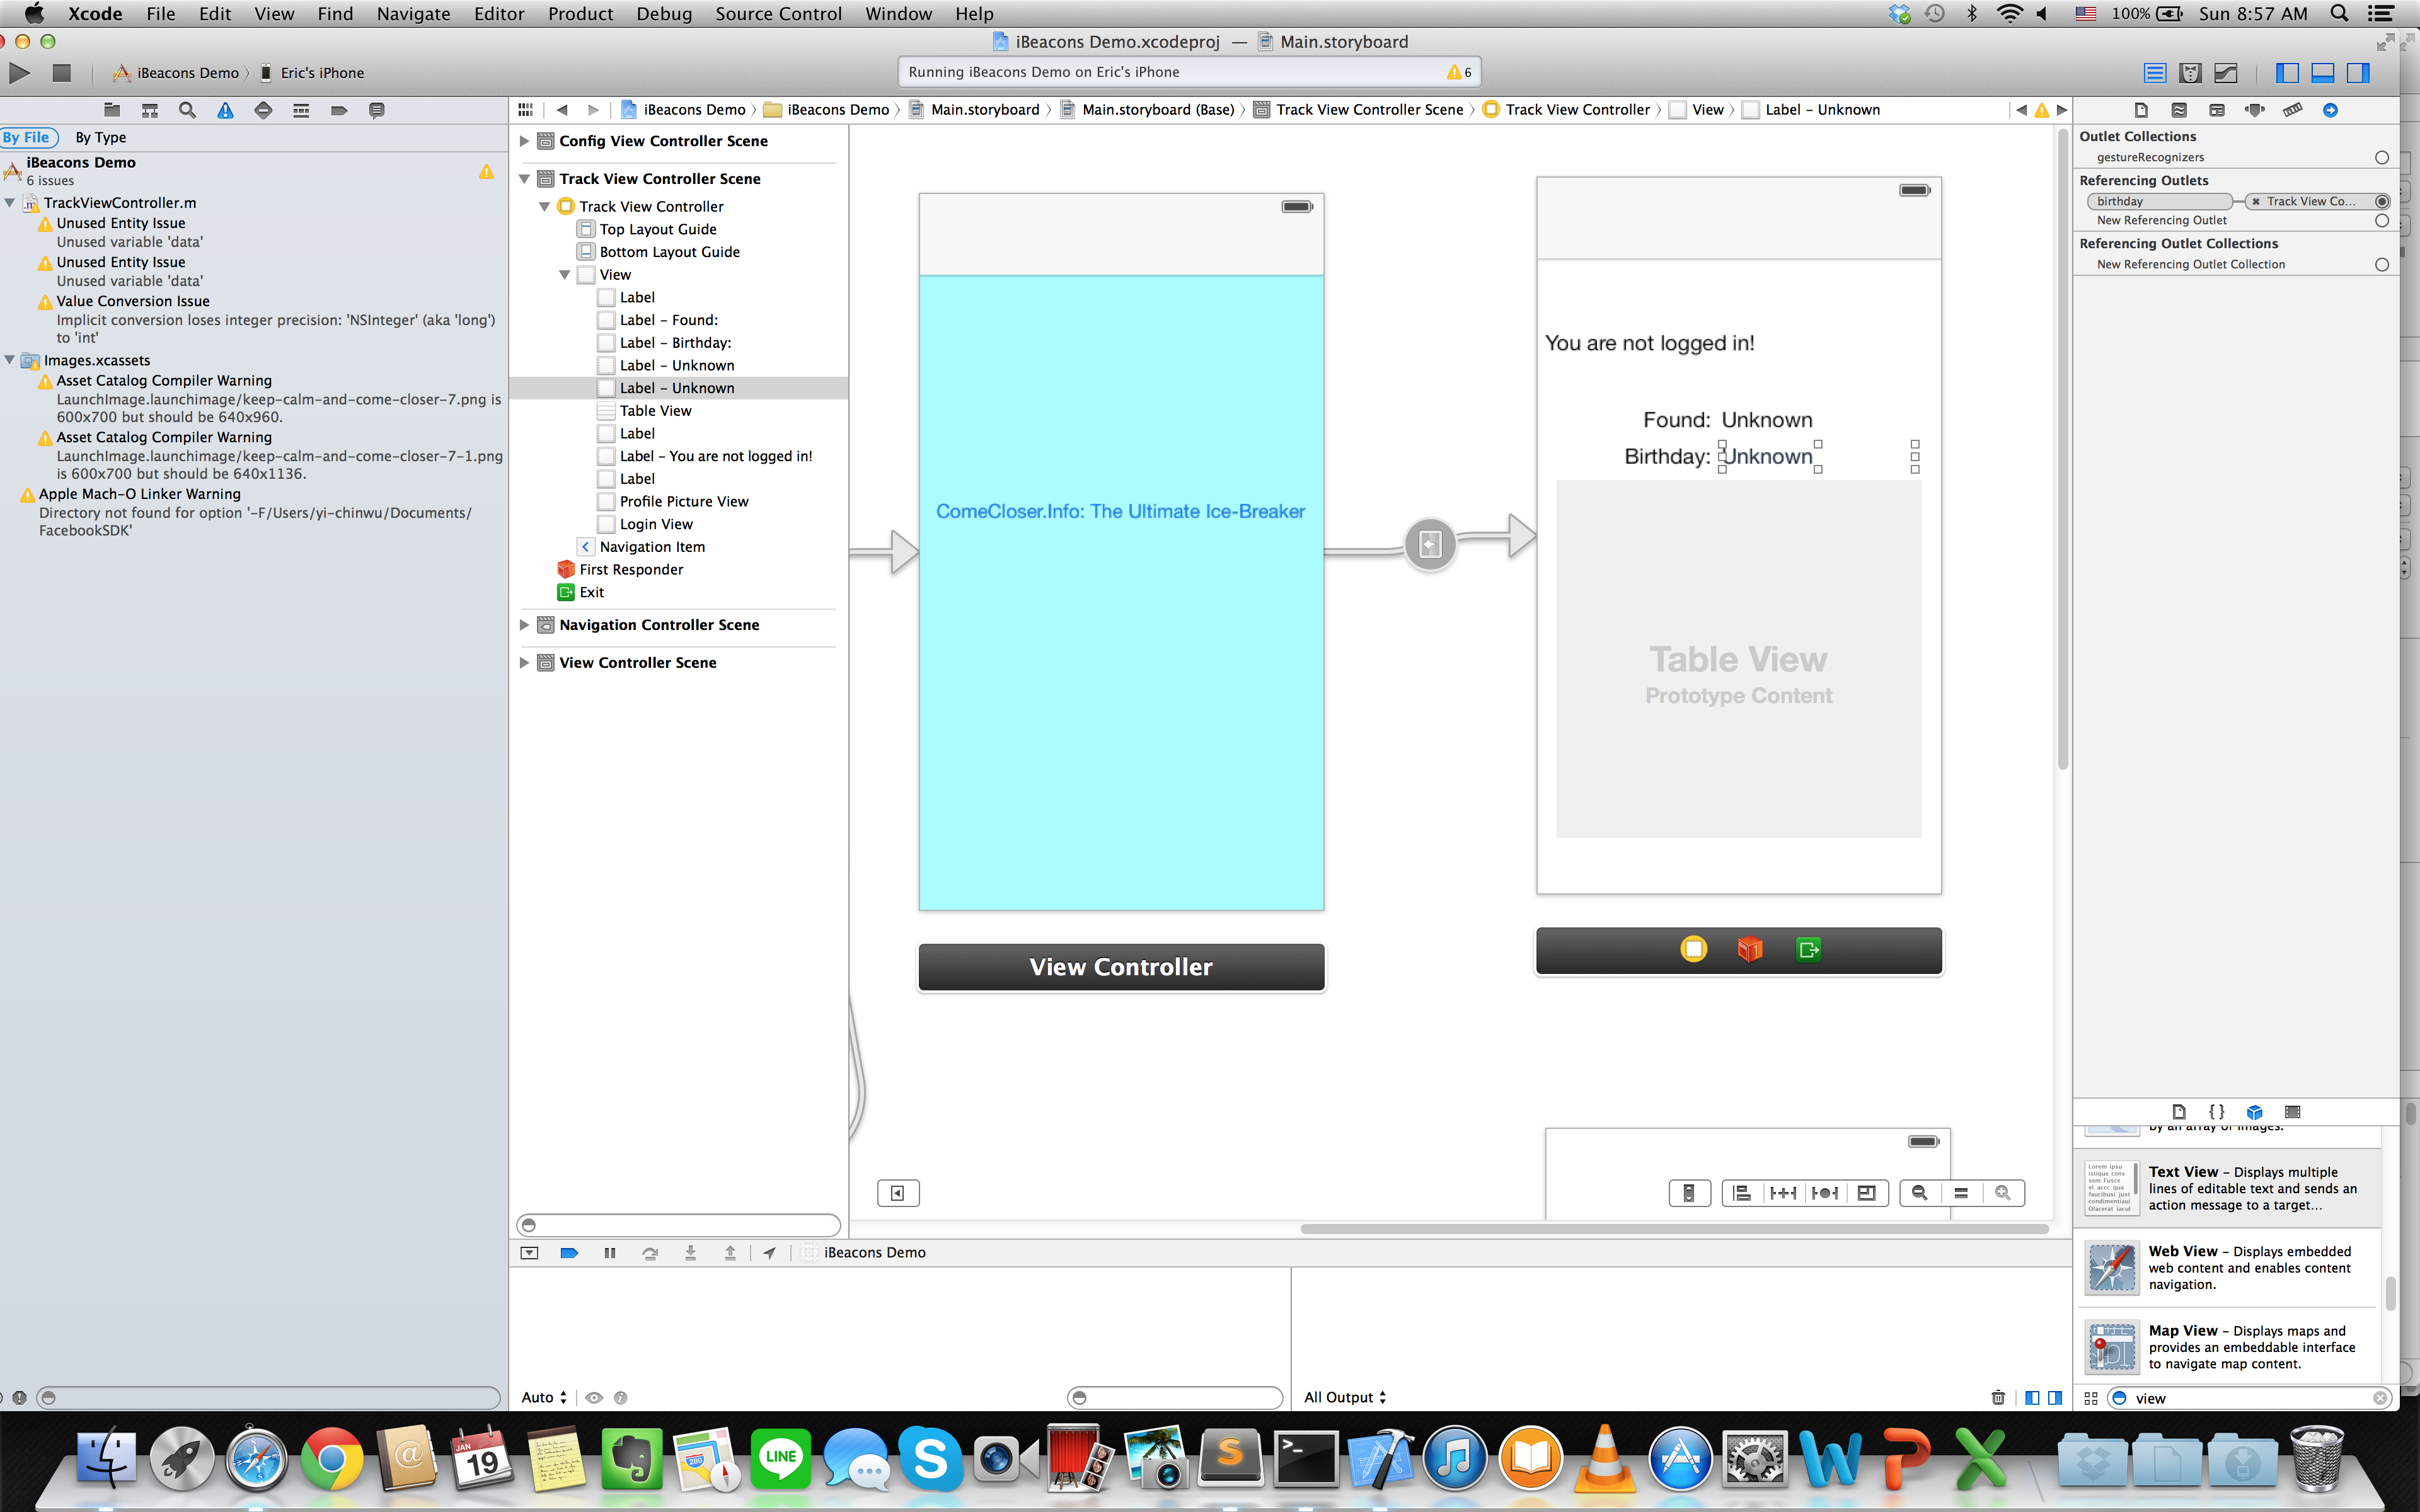Open the All Output dropdown

pos(1344,1397)
